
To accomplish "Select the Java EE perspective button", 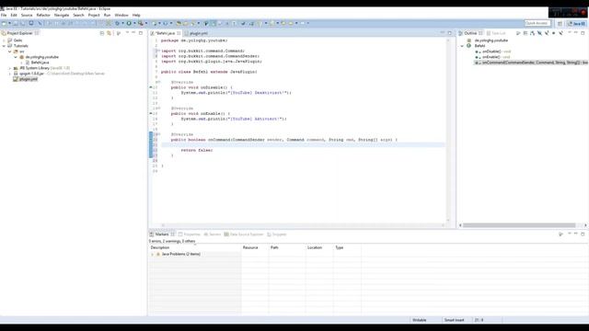I will click(x=576, y=23).
